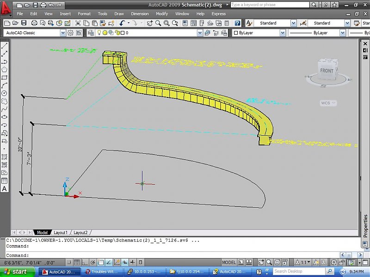
Task: Click the MODEL button in the status bar
Action: pos(229,260)
